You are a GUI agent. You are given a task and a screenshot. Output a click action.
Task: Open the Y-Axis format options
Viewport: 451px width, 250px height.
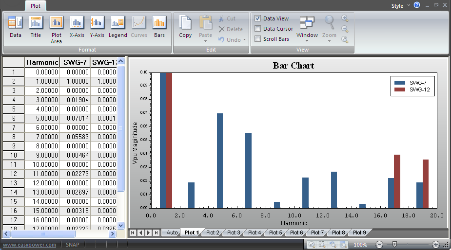click(x=97, y=27)
